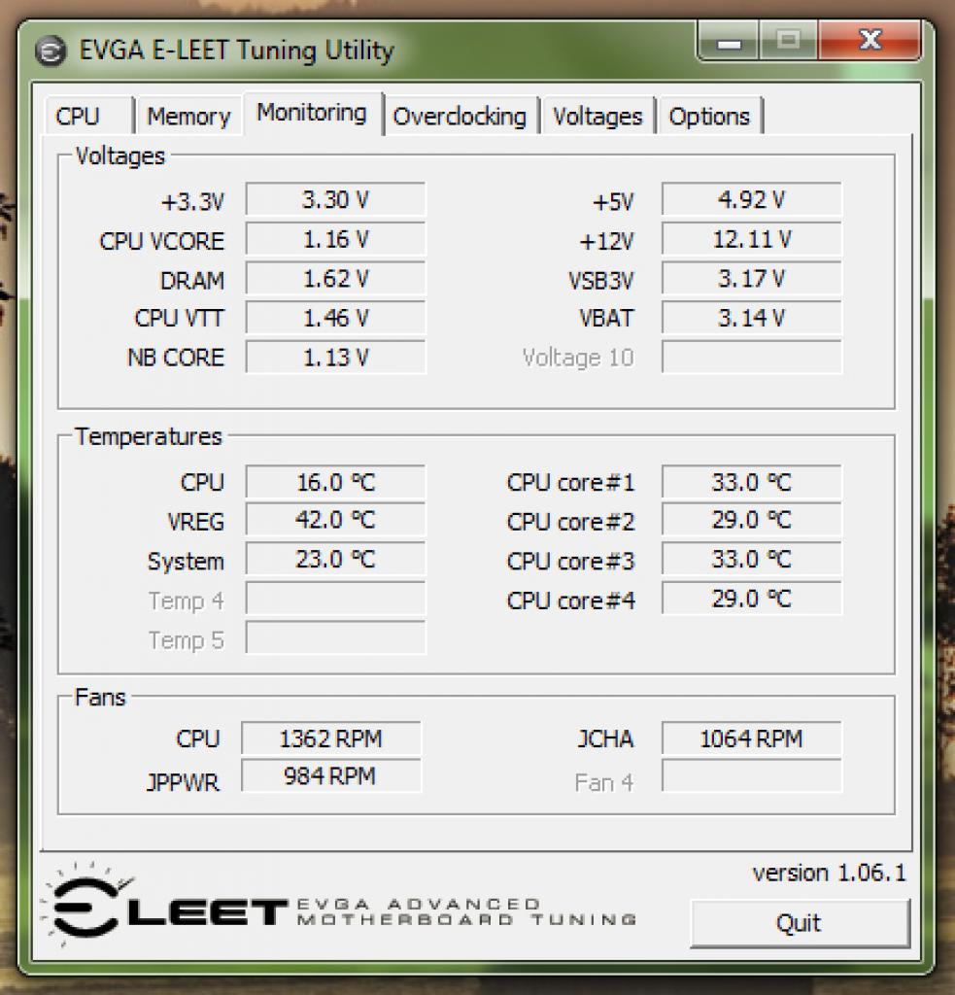This screenshot has width=955, height=995.
Task: Select the CPU VCORE field showing 1.16 V
Action: click(335, 239)
